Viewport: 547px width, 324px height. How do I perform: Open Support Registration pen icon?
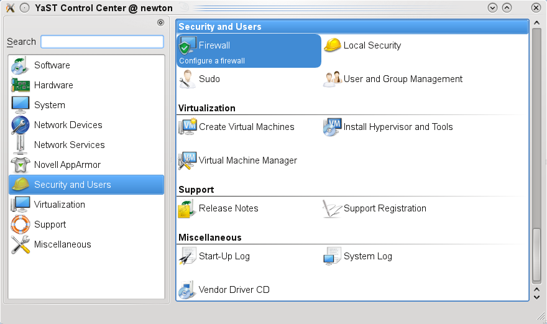(331, 209)
